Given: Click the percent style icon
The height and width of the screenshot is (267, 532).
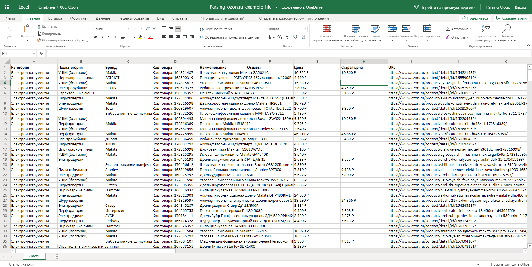Looking at the screenshot, I should 280,37.
